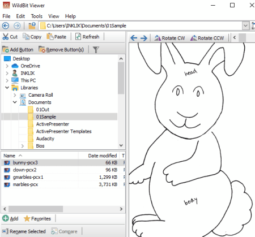Rotate the image clockwise

coord(169,38)
